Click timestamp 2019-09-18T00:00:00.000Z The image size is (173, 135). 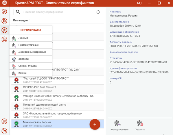[37, 100]
